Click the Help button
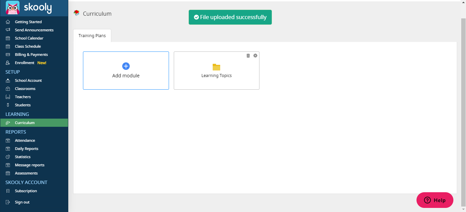Image resolution: width=466 pixels, height=212 pixels. point(435,200)
